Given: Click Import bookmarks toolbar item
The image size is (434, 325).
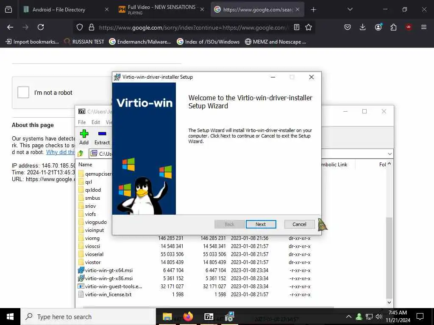Looking at the screenshot, I should [32, 42].
